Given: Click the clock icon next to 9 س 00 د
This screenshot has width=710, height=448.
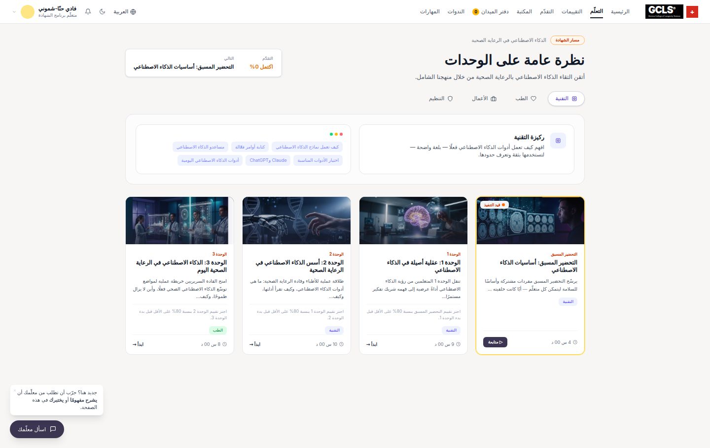Looking at the screenshot, I should pyautogui.click(x=458, y=344).
